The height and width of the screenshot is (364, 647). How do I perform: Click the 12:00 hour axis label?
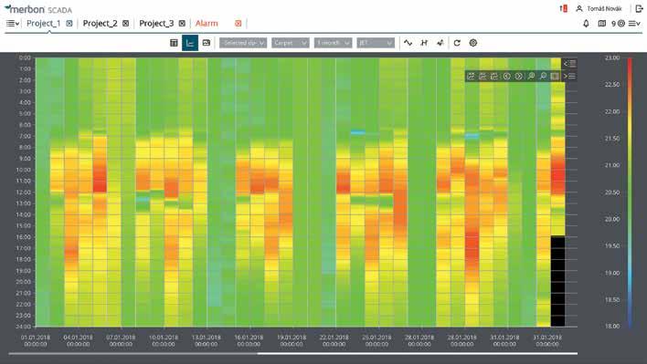pyautogui.click(x=25, y=192)
